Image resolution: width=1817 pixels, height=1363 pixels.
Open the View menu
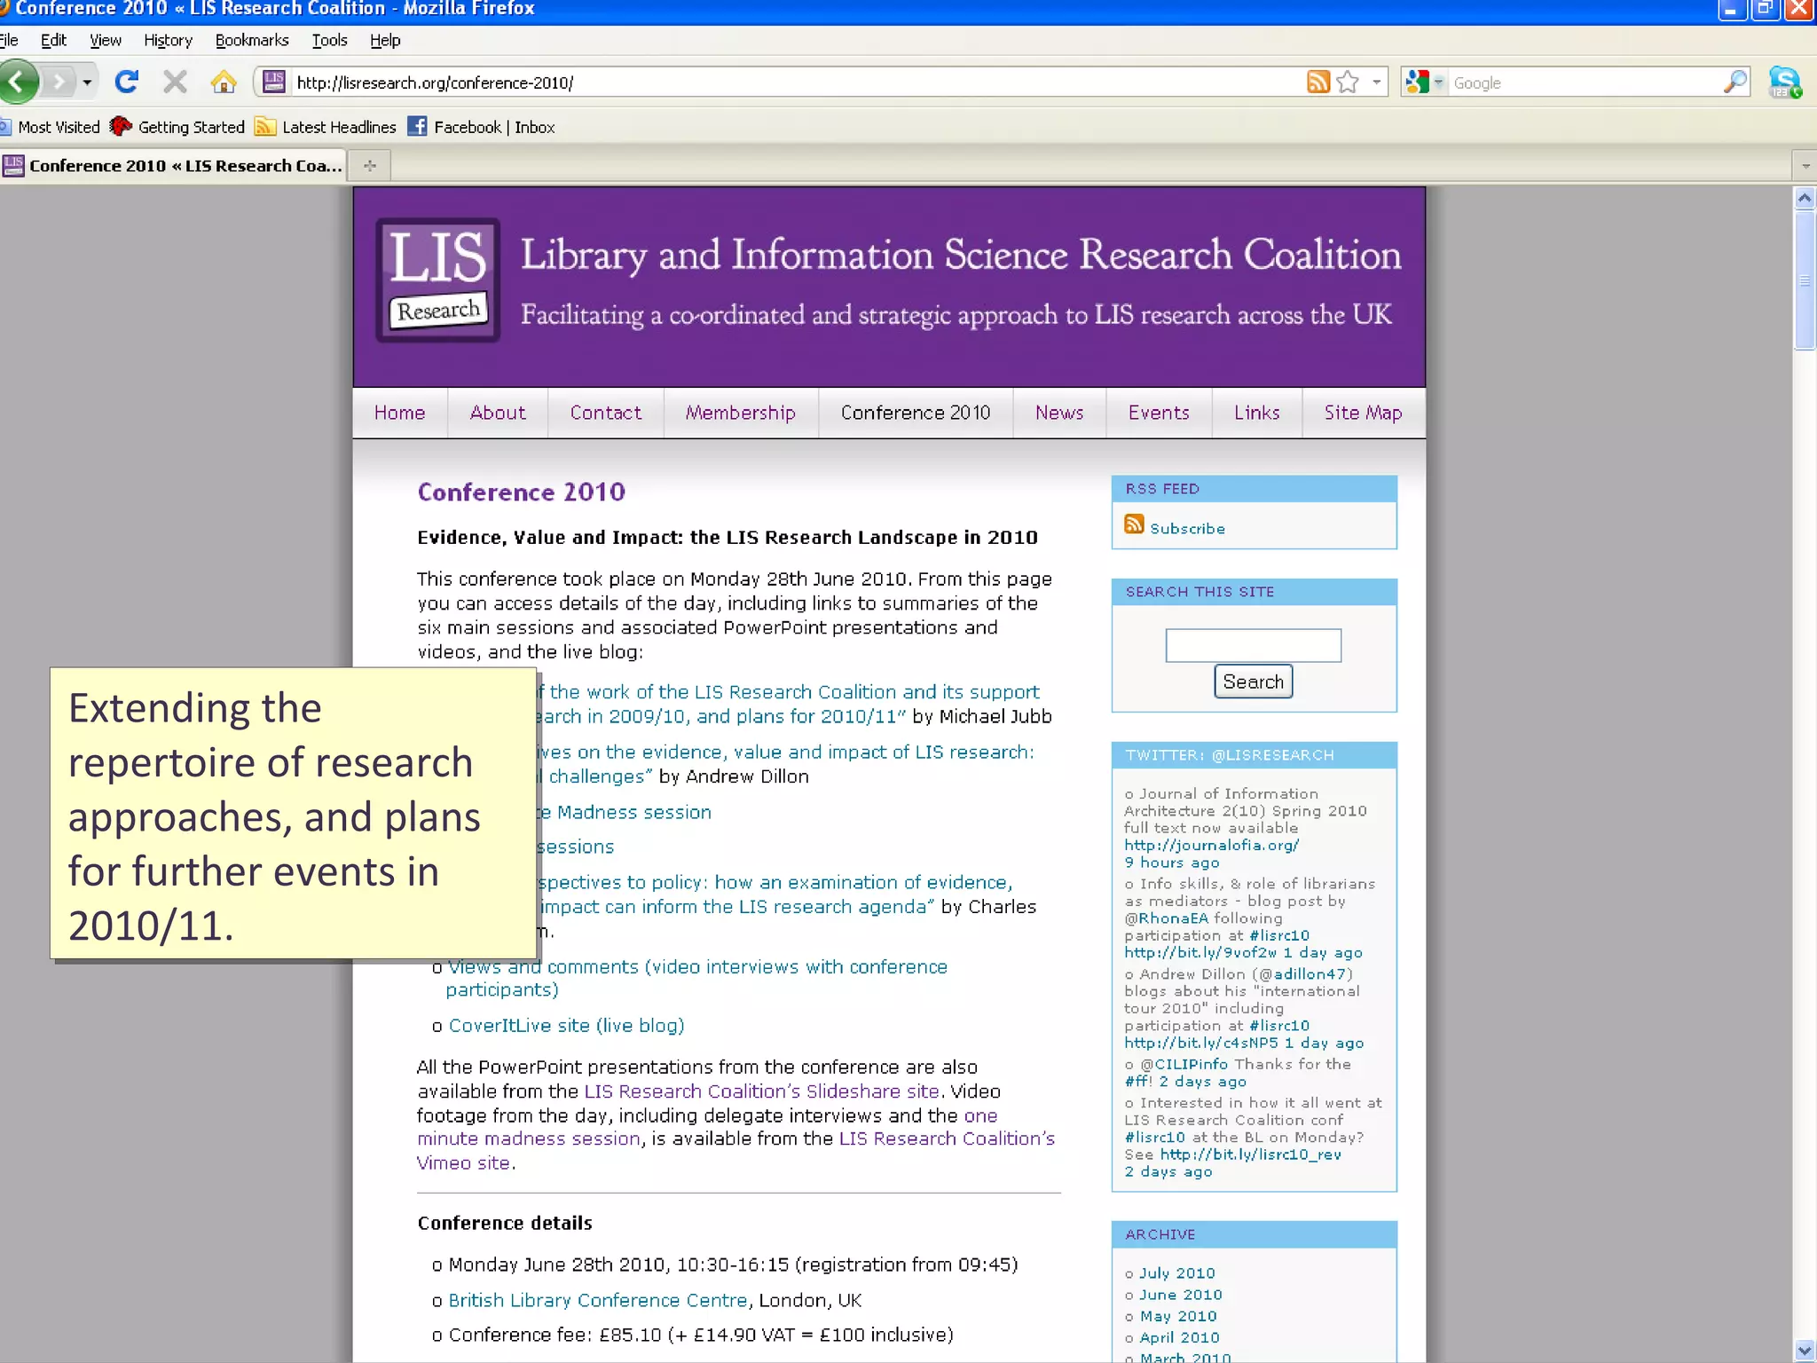[x=105, y=40]
